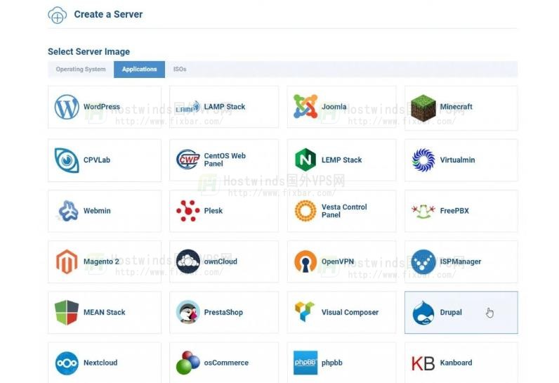Click the CentOS Web Panel CWP icon
The image size is (559, 383).
click(x=188, y=160)
